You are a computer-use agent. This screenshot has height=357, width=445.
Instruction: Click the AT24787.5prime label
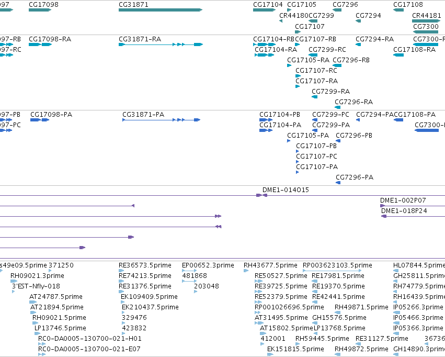[56, 297]
